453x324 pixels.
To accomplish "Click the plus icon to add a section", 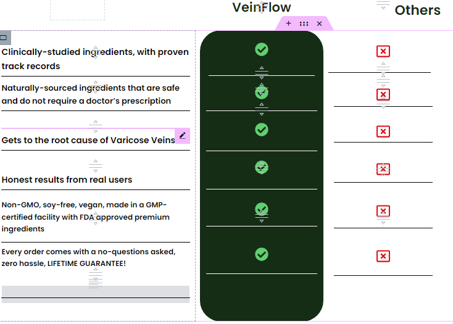I will coord(288,23).
